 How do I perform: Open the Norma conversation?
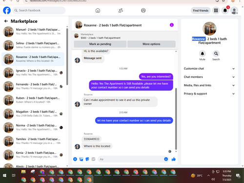click(x=33, y=128)
